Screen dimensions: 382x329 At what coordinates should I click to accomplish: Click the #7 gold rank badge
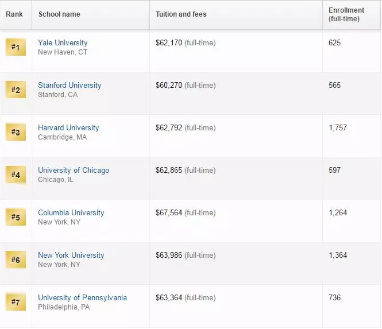tap(16, 302)
